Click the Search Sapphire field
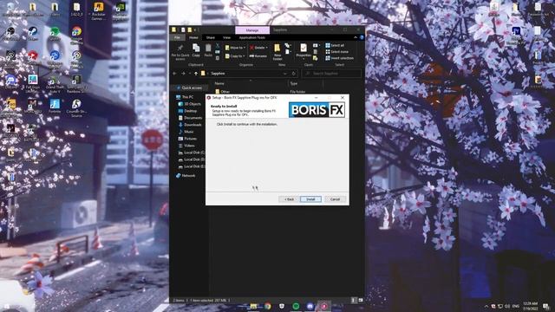This screenshot has width=555, height=312. tap(331, 74)
